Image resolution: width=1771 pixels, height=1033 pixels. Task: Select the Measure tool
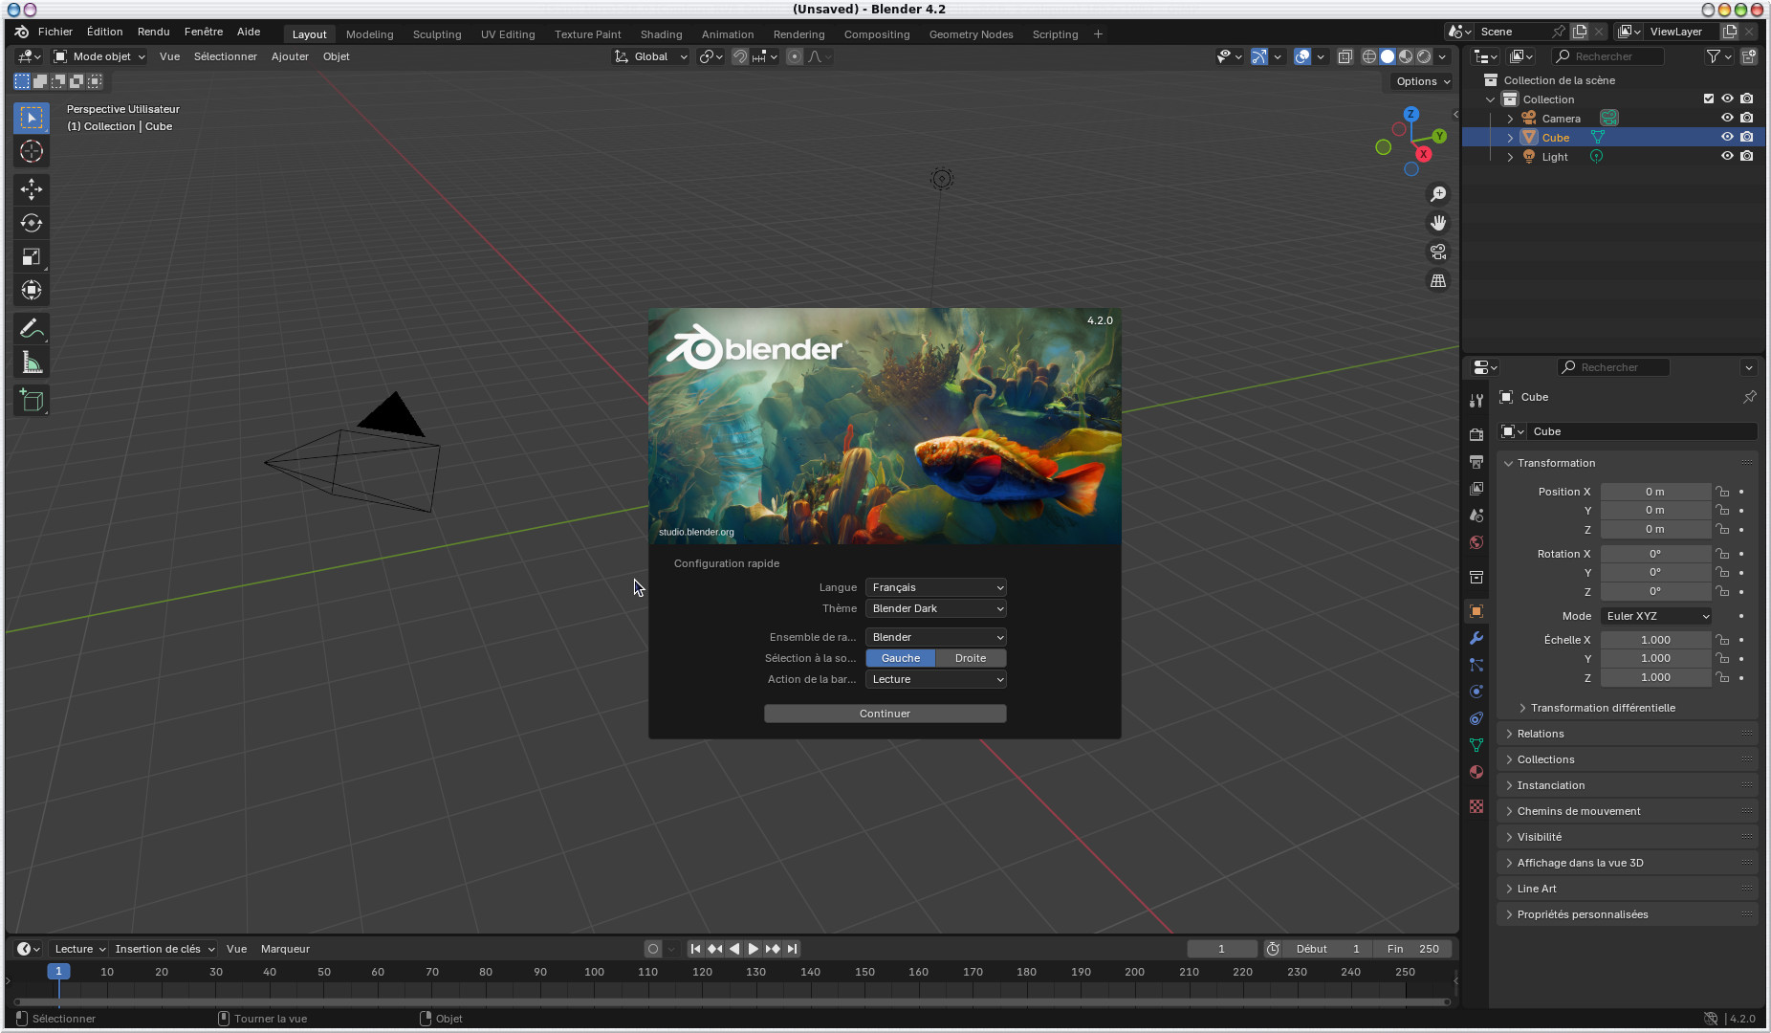coord(32,363)
